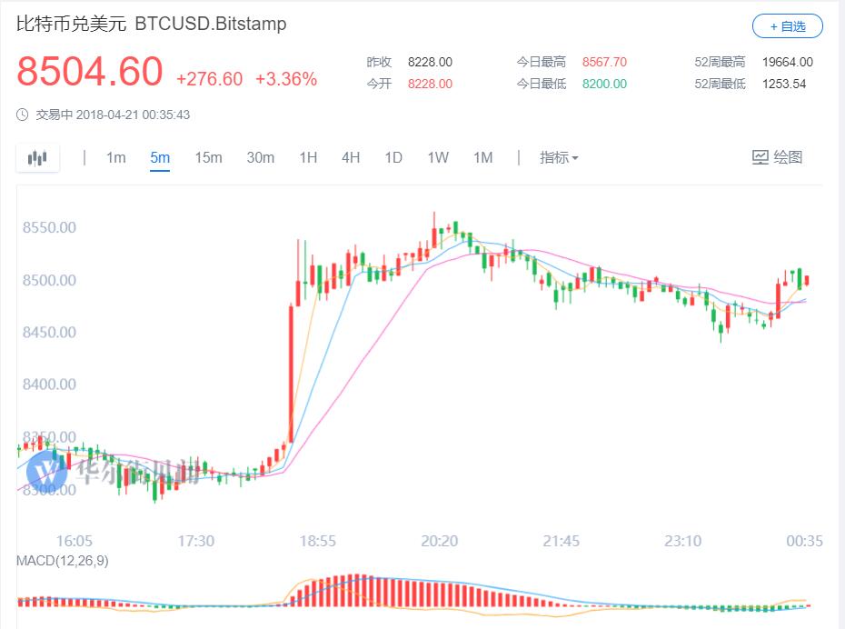Click the watermark logo on the chart
The image size is (845, 629).
pos(45,471)
